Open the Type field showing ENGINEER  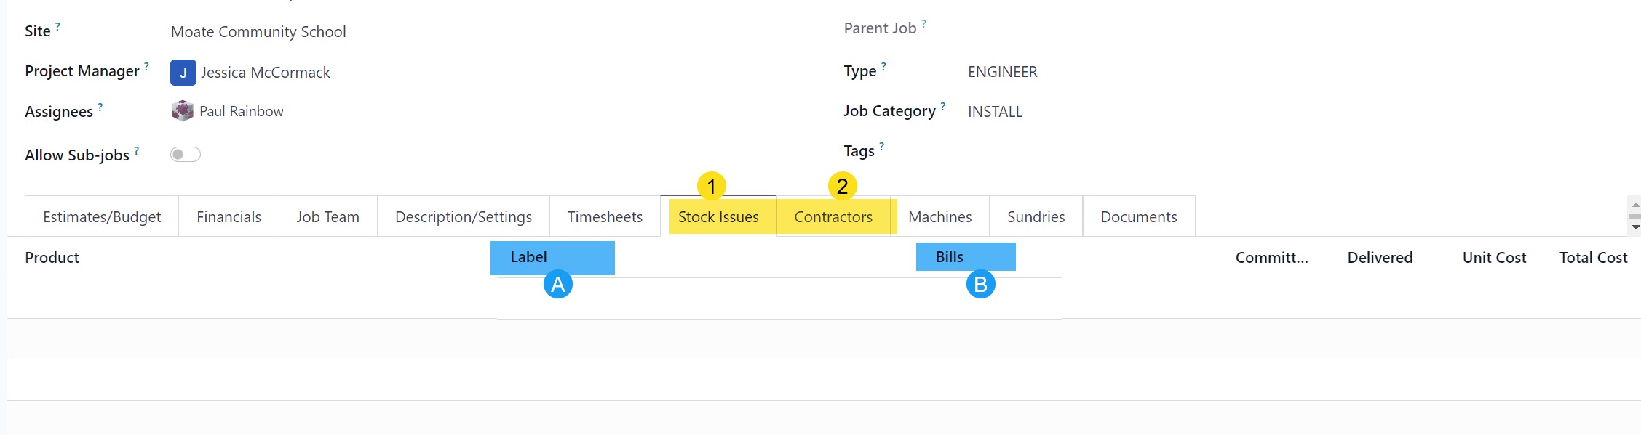[x=1003, y=72]
